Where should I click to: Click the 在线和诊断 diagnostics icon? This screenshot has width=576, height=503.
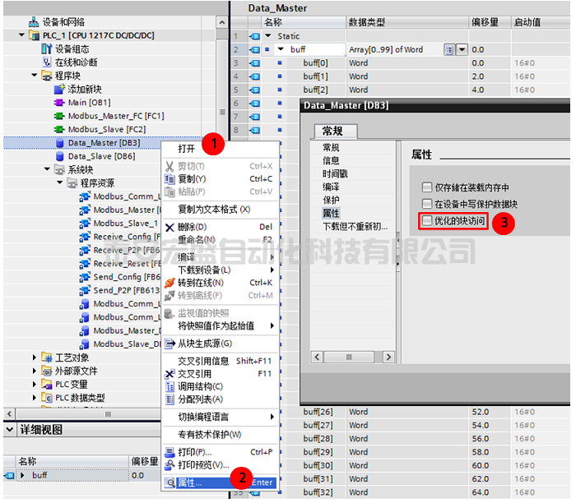[x=47, y=62]
